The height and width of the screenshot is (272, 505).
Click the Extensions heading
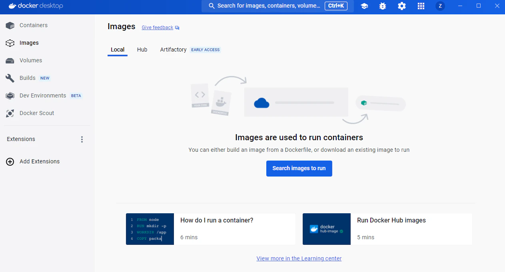(21, 139)
